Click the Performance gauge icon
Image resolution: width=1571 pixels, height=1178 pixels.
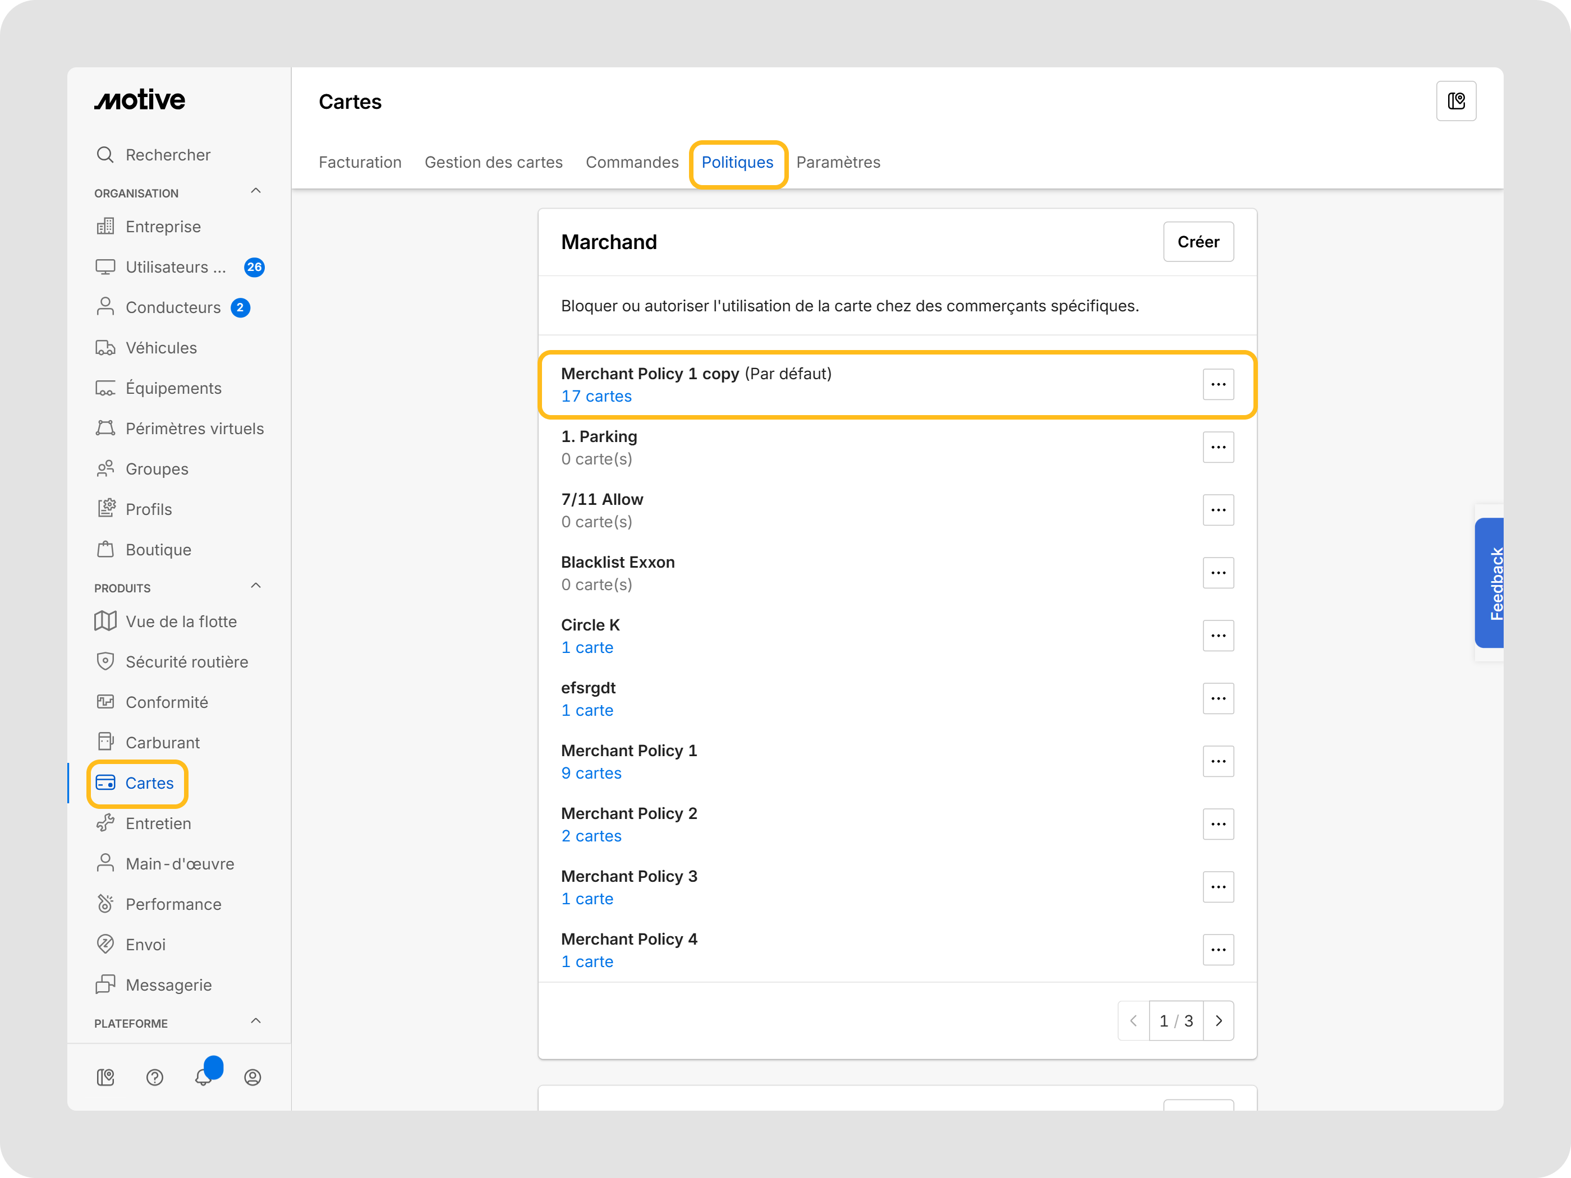click(x=105, y=903)
